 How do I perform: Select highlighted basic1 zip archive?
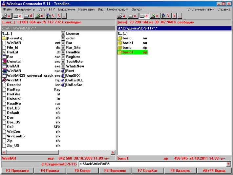133,52
